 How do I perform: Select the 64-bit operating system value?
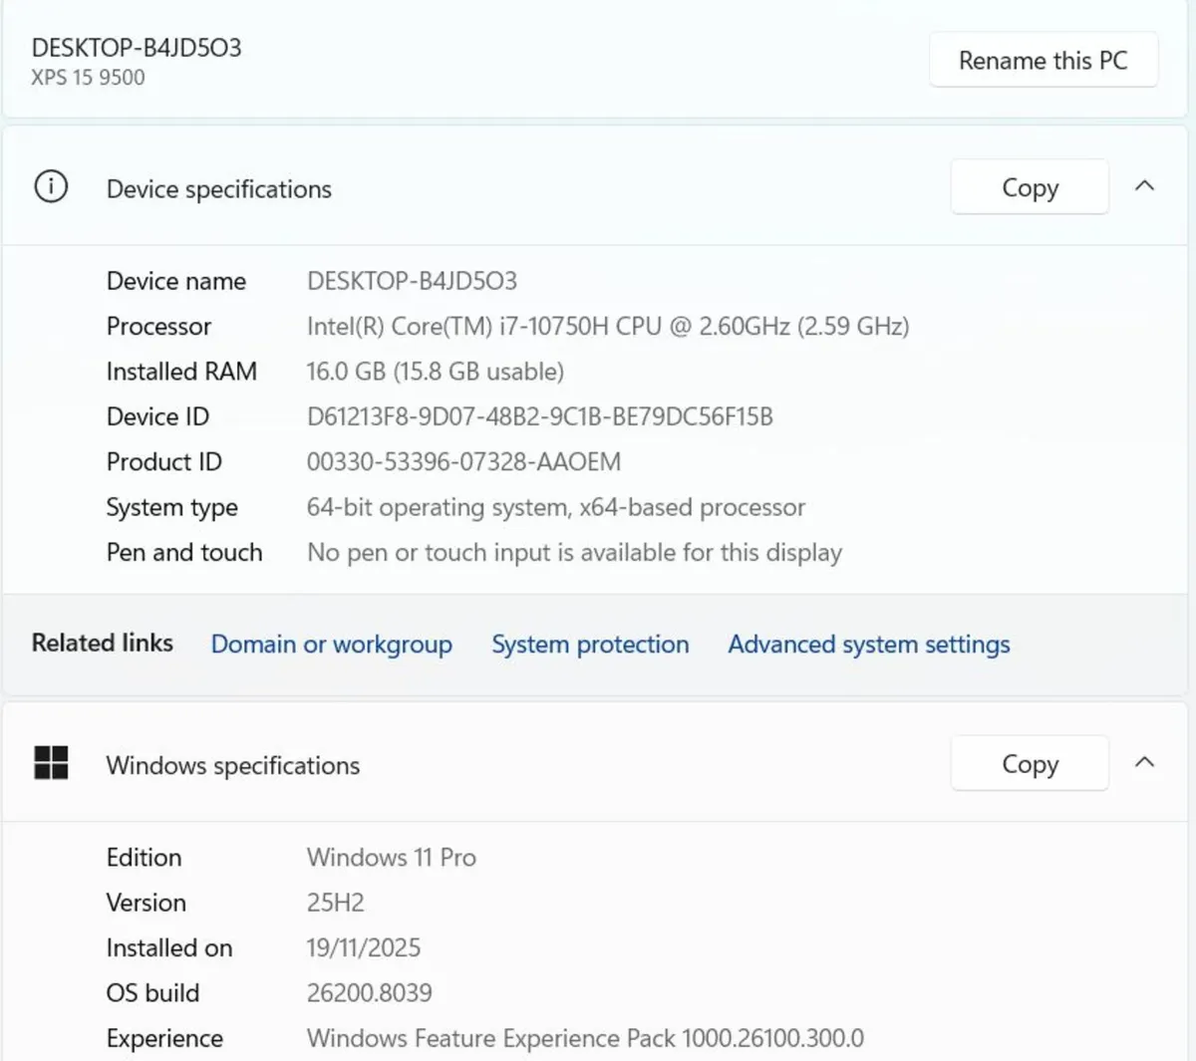[x=556, y=507]
